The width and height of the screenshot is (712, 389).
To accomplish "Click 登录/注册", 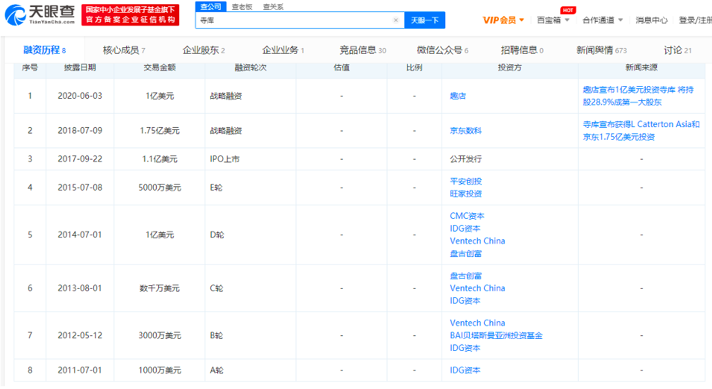I will click(695, 20).
